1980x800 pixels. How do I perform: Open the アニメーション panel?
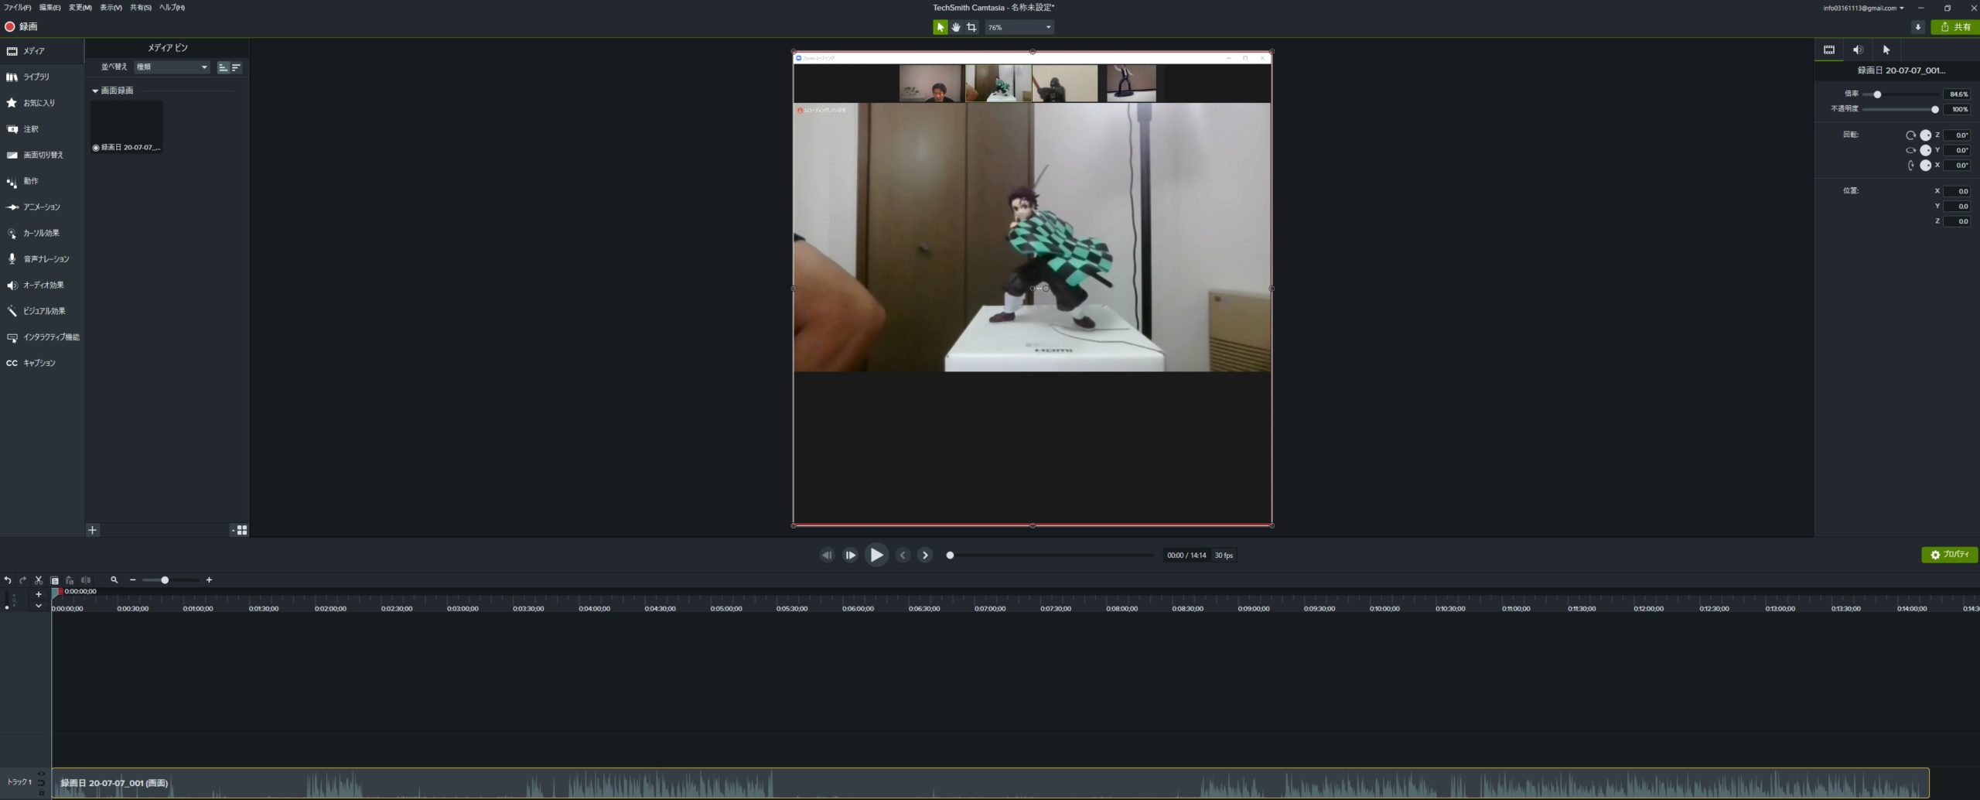(42, 207)
